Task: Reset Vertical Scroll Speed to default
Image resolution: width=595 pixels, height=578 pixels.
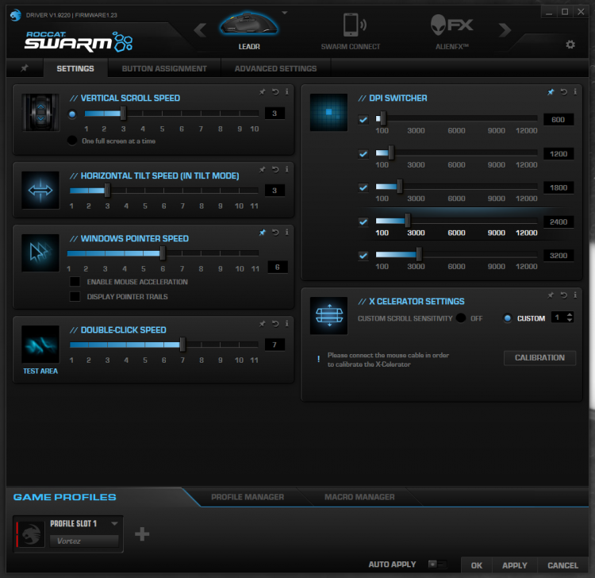Action: point(275,92)
